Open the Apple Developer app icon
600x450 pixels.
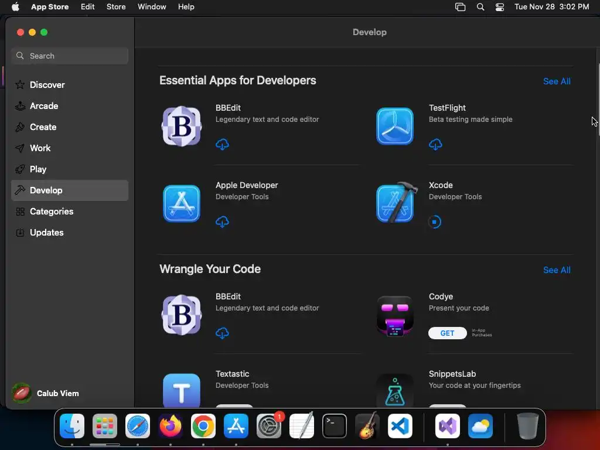pyautogui.click(x=182, y=203)
